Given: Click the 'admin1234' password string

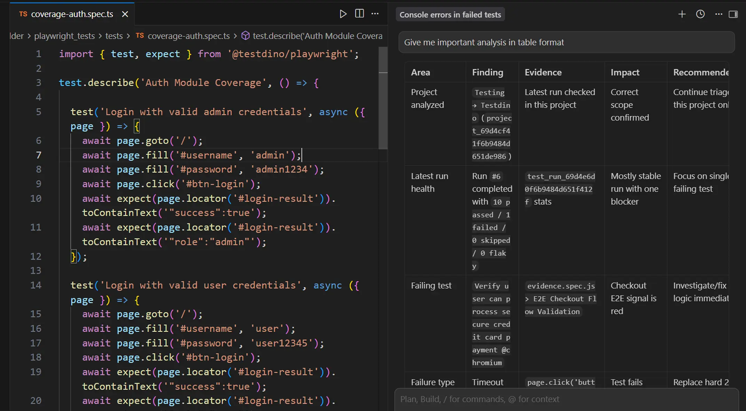Looking at the screenshot, I should pos(281,169).
